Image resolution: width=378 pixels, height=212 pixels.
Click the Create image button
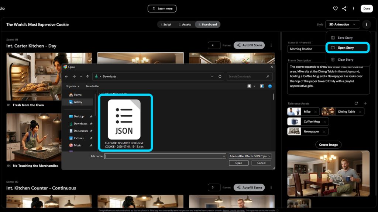[x=328, y=145]
